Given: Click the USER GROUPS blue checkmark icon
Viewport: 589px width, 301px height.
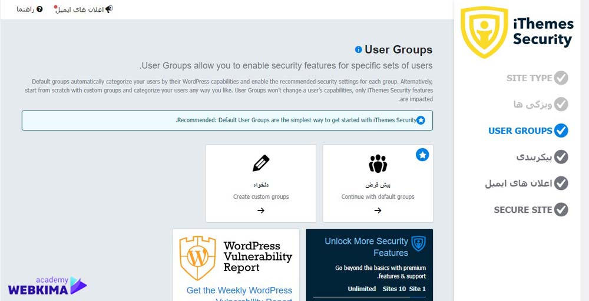Looking at the screenshot, I should pyautogui.click(x=561, y=131).
